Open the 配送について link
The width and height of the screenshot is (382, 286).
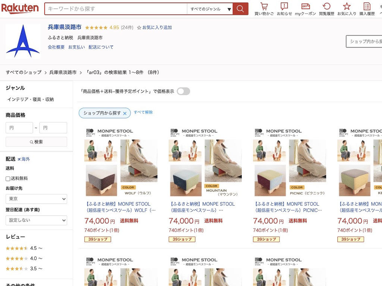point(101,47)
